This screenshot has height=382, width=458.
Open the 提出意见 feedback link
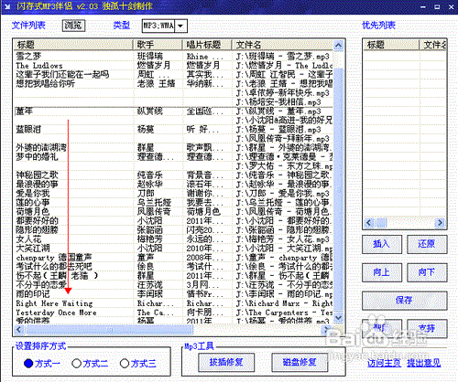click(x=424, y=363)
